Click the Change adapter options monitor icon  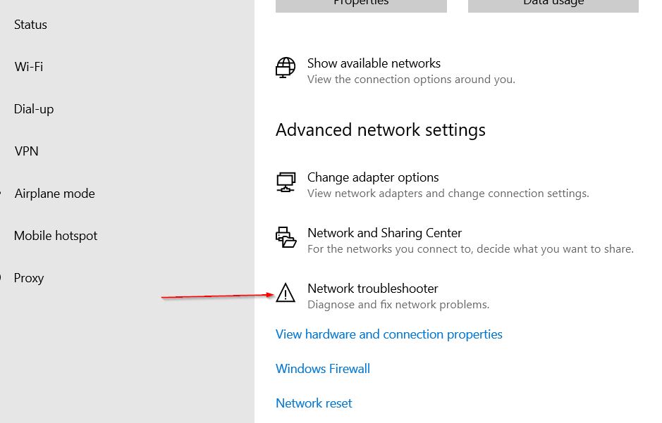tap(286, 182)
